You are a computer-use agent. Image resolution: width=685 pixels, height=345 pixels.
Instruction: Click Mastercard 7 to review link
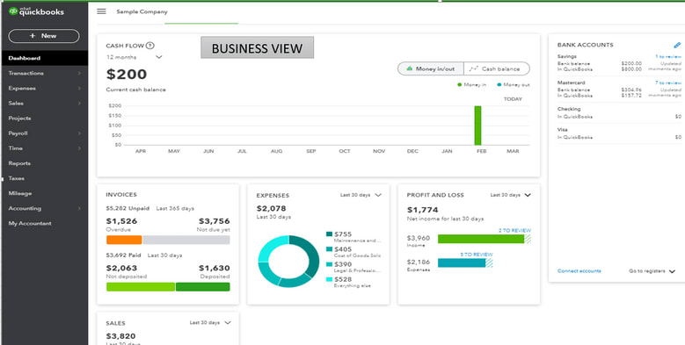click(668, 83)
